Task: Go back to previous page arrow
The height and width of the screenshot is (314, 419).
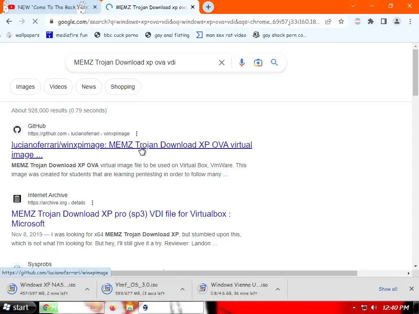Action: (9, 21)
